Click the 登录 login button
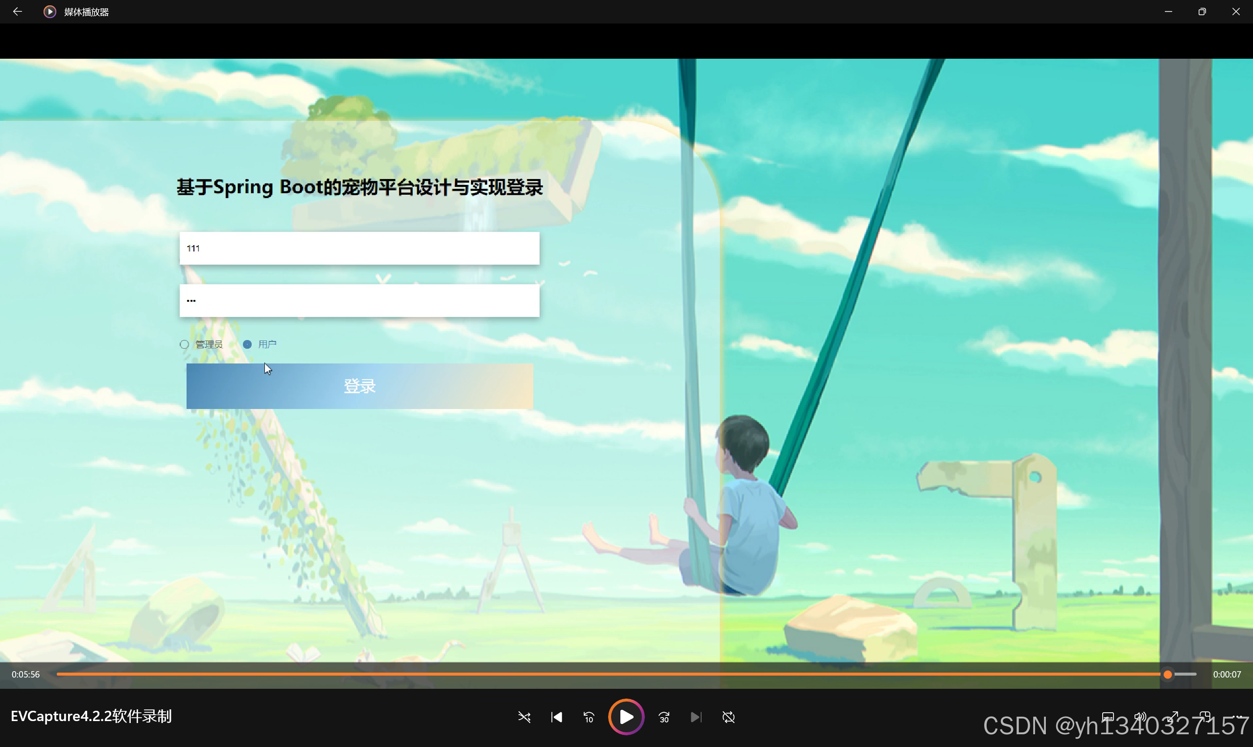This screenshot has height=747, width=1253. tap(360, 386)
